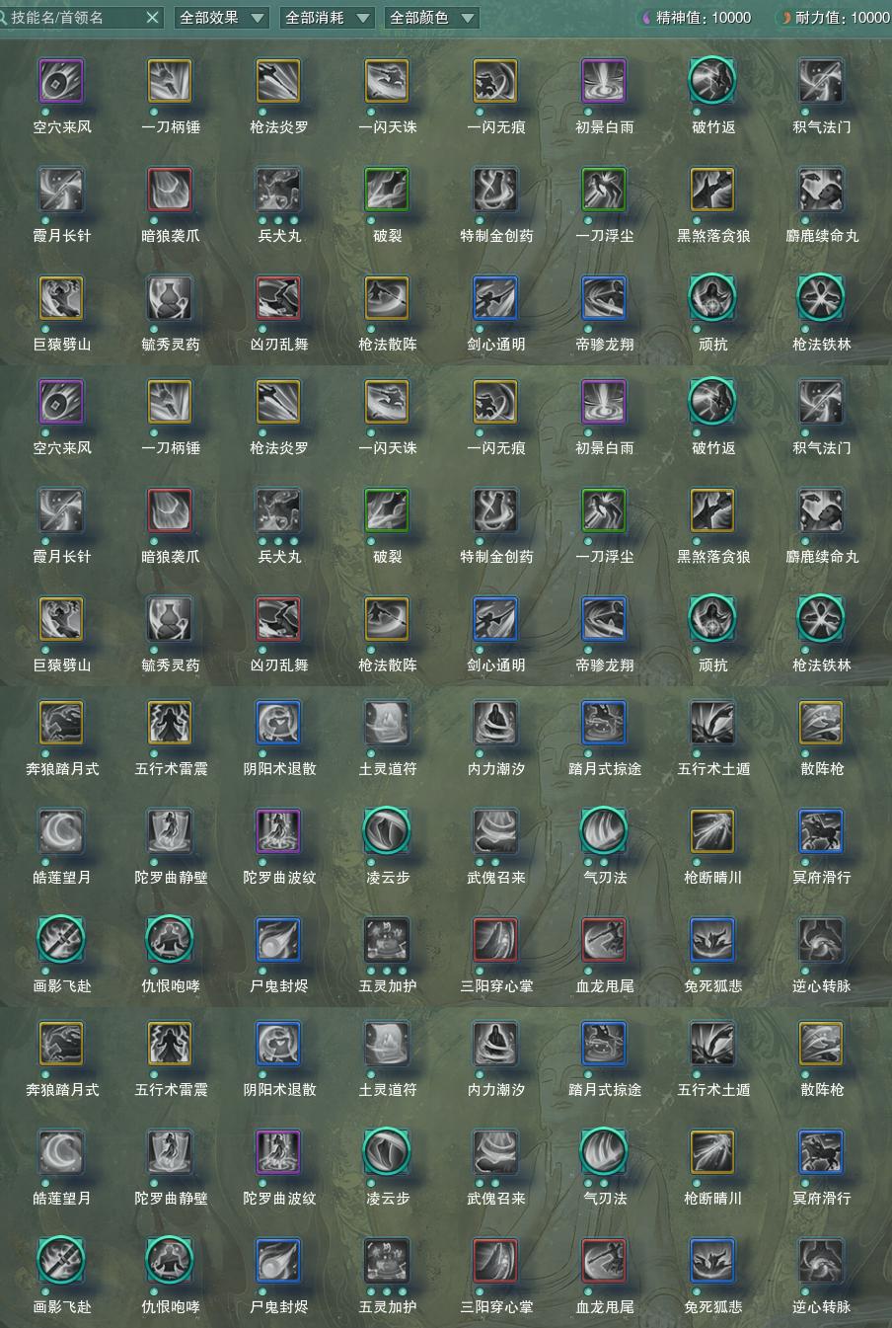Select the topmost round 破竹返 skill icon
892x1328 pixels.
coord(712,81)
